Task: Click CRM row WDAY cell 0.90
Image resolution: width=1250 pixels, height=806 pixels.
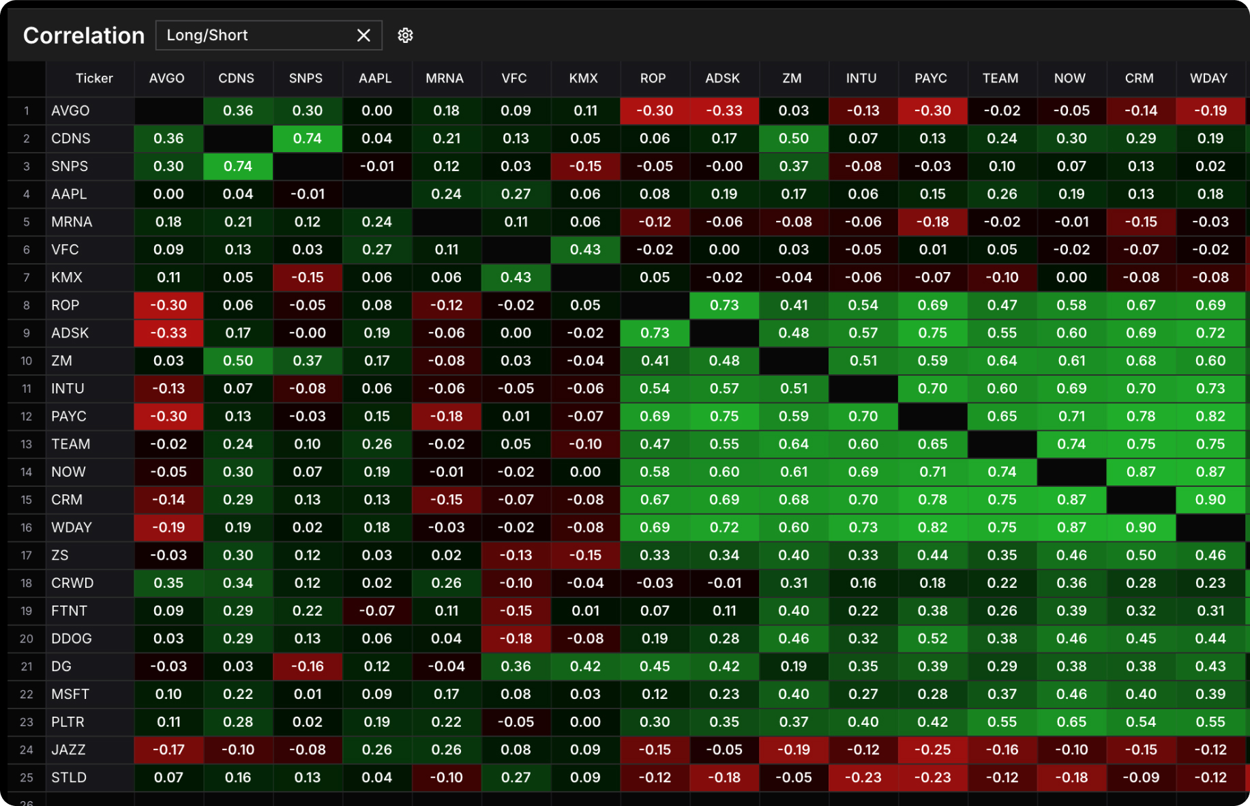Action: (1210, 500)
